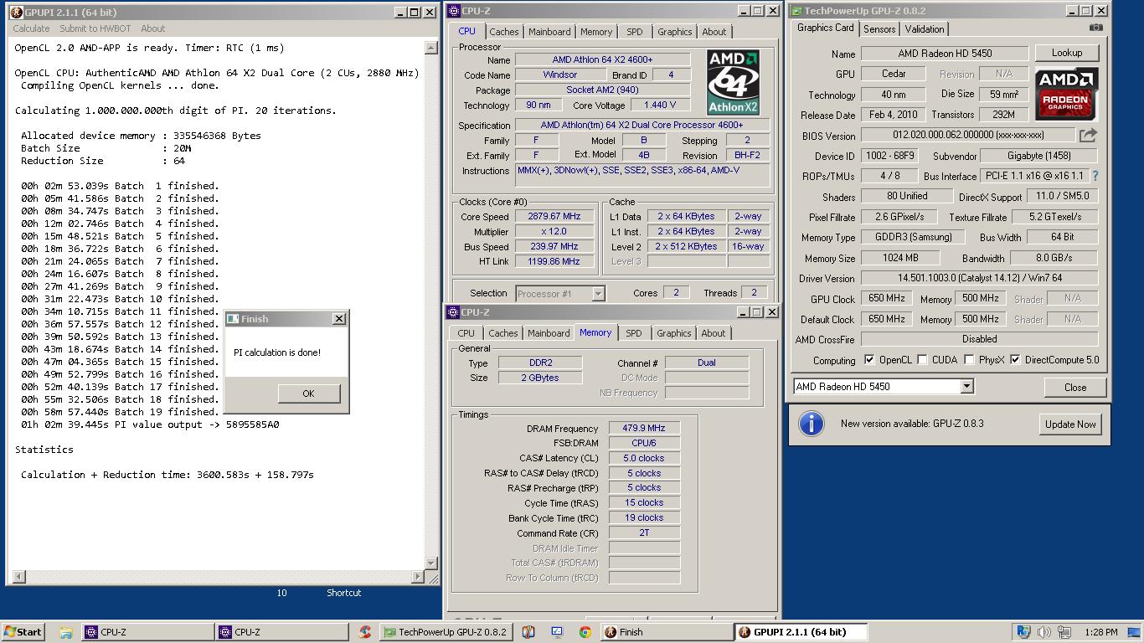The height and width of the screenshot is (643, 1144).
Task: Click the GPUPI vertical scrollbar up arrow
Action: point(431,48)
